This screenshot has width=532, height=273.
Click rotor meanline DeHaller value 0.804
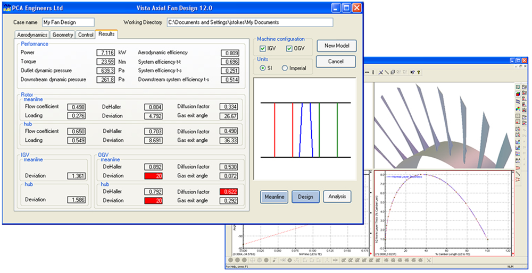point(153,107)
